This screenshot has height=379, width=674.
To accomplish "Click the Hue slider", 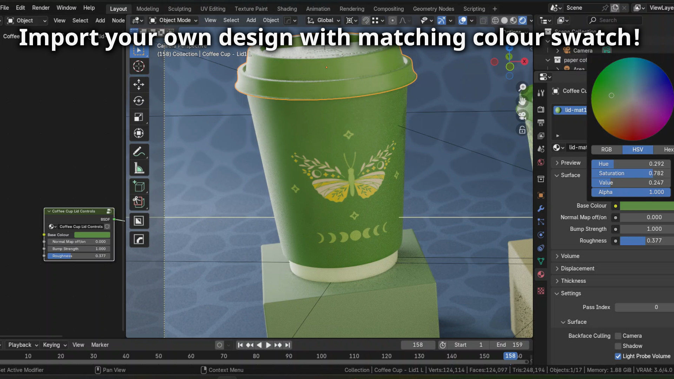I will (x=631, y=164).
